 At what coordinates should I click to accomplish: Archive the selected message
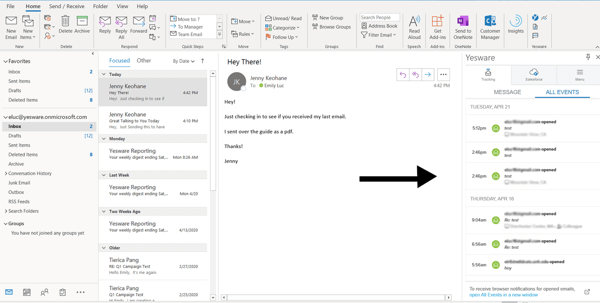click(82, 25)
